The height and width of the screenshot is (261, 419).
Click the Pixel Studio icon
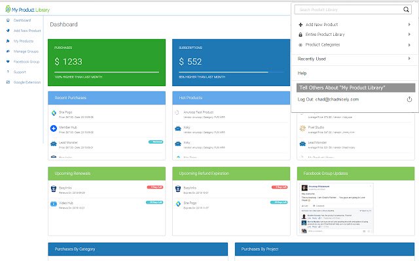coord(302,129)
